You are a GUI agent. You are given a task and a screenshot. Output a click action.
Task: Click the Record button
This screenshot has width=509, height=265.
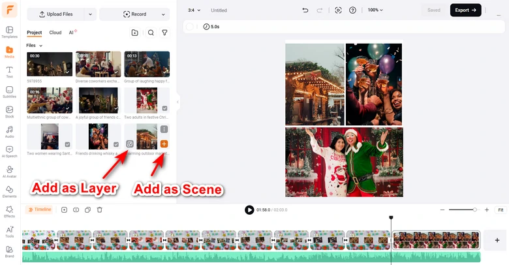coord(134,14)
